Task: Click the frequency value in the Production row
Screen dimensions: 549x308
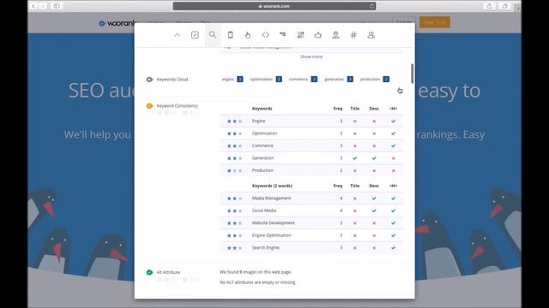Action: (x=341, y=170)
